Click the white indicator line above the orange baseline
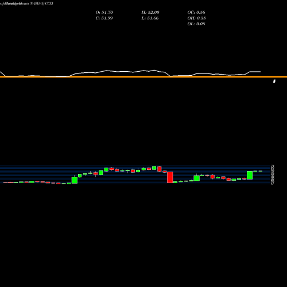Screen dimensions: 287x287 pyautogui.click(x=130, y=73)
